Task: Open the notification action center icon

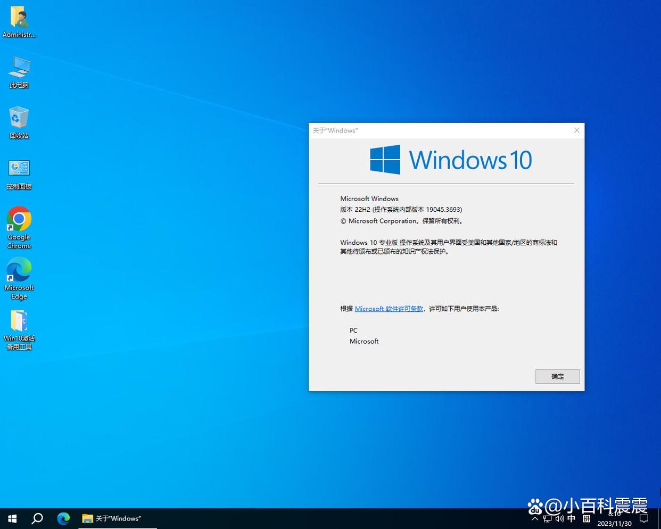Action: pos(644,519)
